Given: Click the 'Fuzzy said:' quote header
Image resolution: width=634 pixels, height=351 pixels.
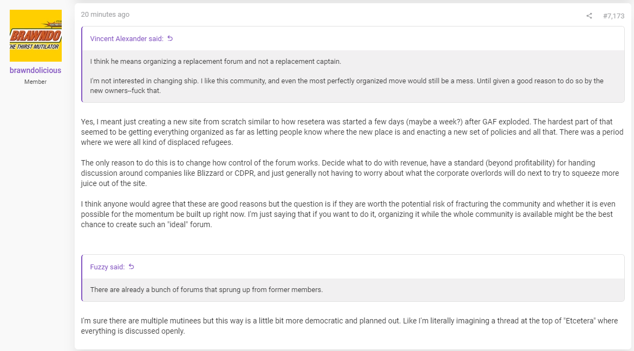Looking at the screenshot, I should pyautogui.click(x=107, y=267).
